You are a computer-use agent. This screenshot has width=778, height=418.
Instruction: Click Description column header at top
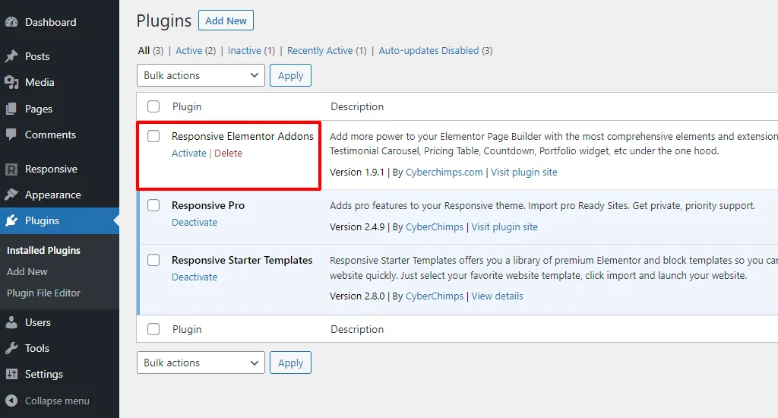(357, 106)
